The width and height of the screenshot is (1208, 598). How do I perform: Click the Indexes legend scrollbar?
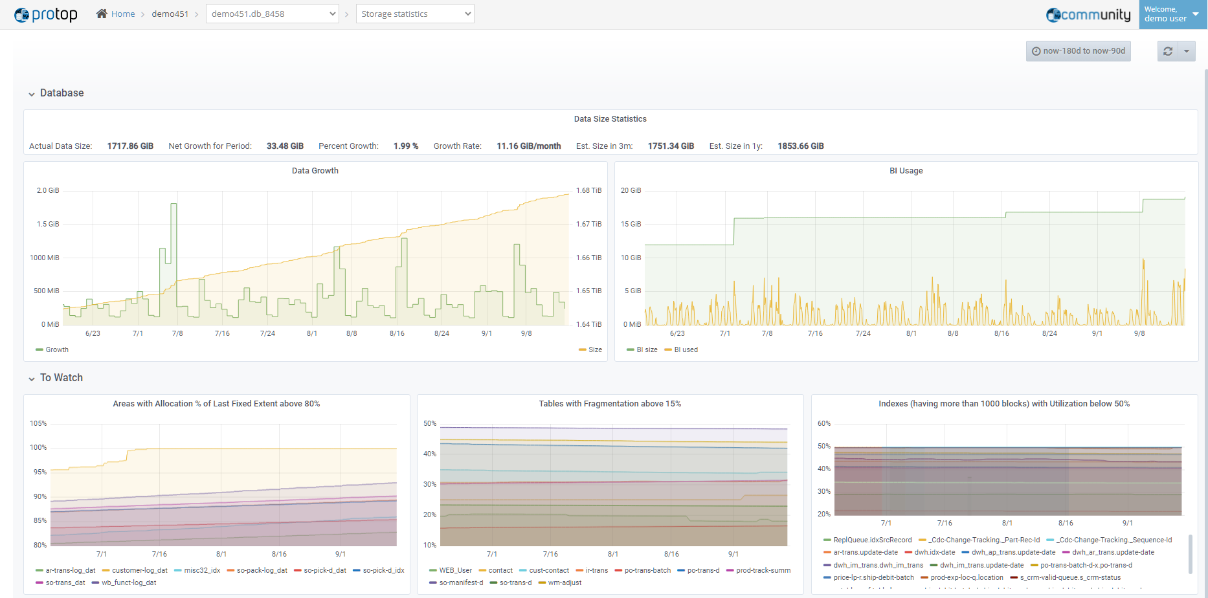click(x=1191, y=554)
